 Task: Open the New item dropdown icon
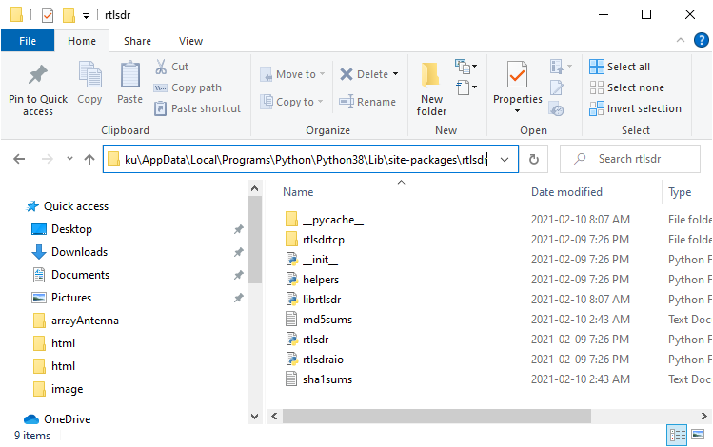[x=465, y=67]
